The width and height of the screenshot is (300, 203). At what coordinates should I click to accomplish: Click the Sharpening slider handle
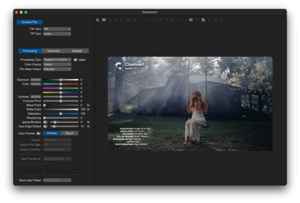(44, 118)
